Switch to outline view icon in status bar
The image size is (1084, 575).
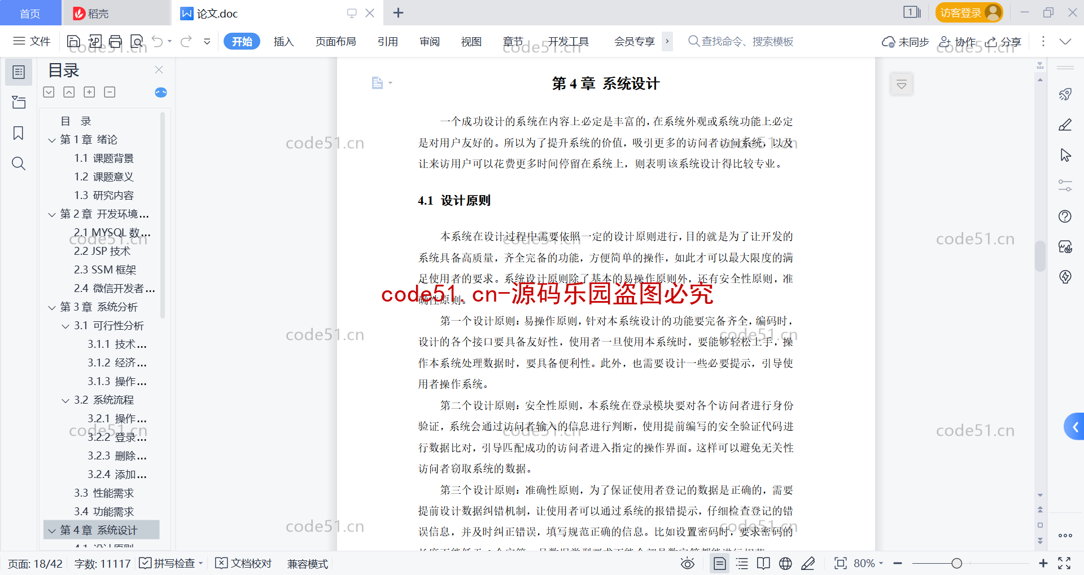tap(742, 563)
